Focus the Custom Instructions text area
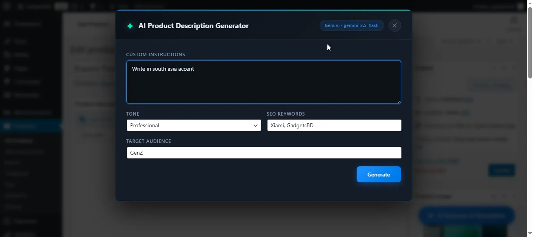The image size is (533, 237). click(x=263, y=82)
